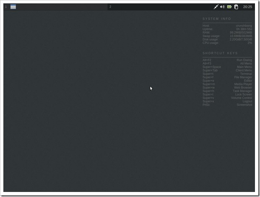Click the Lock Screen shortcut label

point(244,94)
